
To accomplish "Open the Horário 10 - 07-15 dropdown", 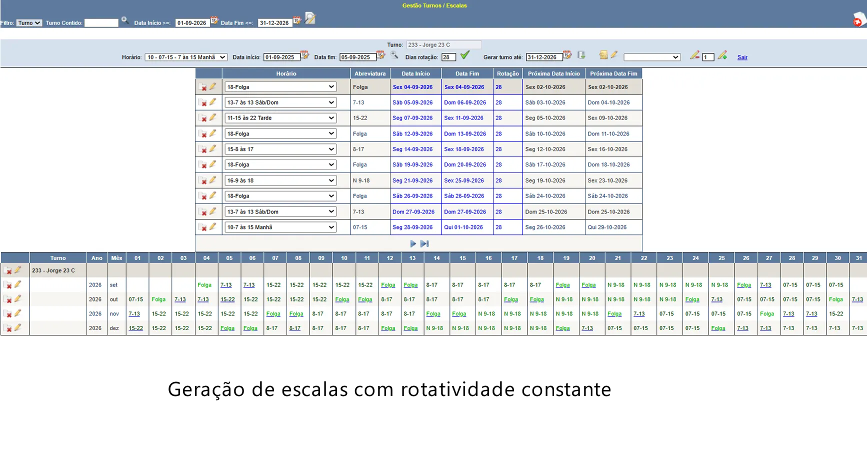I will coord(186,57).
